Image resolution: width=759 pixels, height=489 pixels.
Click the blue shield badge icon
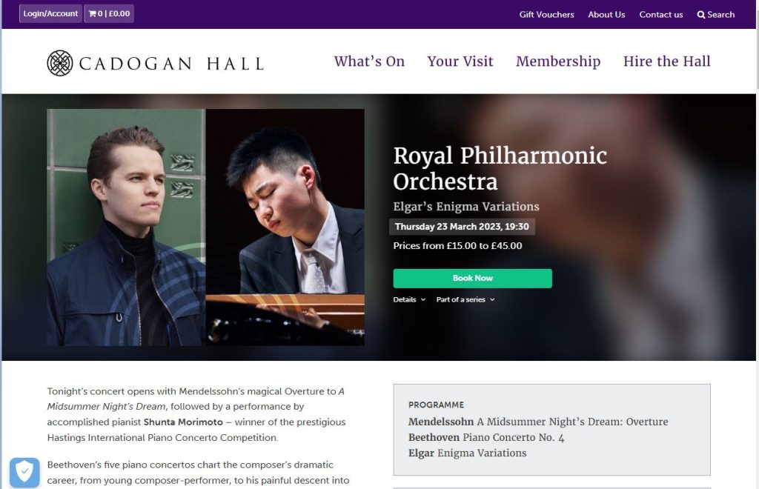(x=24, y=472)
